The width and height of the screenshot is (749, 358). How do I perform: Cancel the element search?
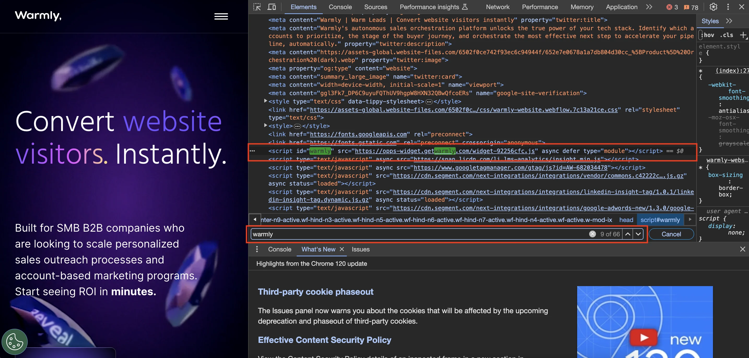(x=671, y=234)
